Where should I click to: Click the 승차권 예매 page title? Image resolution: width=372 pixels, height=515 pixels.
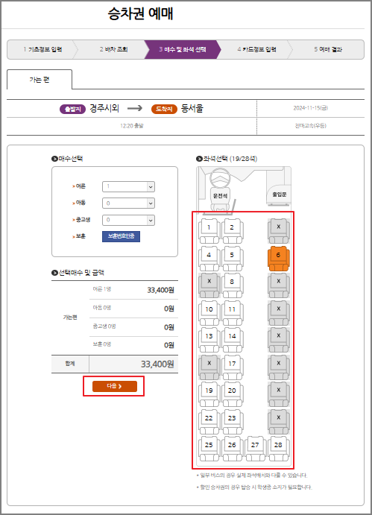coord(141,13)
